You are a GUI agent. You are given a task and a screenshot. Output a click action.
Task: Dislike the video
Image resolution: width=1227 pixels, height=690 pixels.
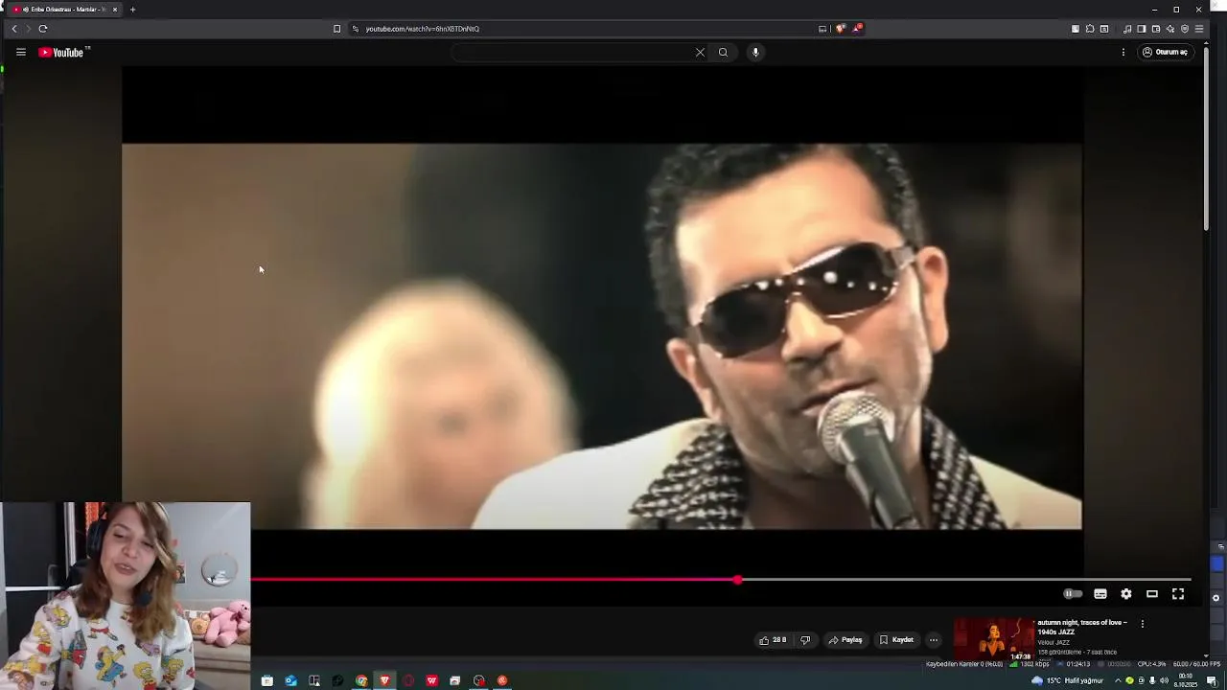(805, 640)
